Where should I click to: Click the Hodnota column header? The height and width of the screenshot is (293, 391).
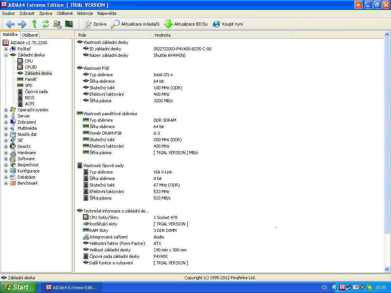[222, 35]
